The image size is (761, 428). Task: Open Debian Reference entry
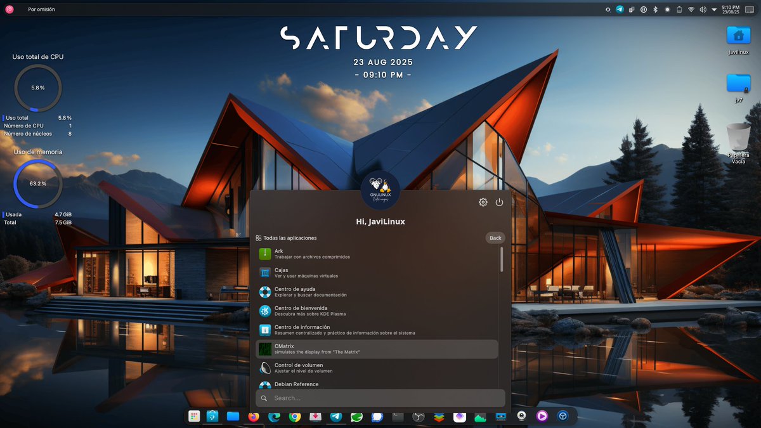[377, 384]
